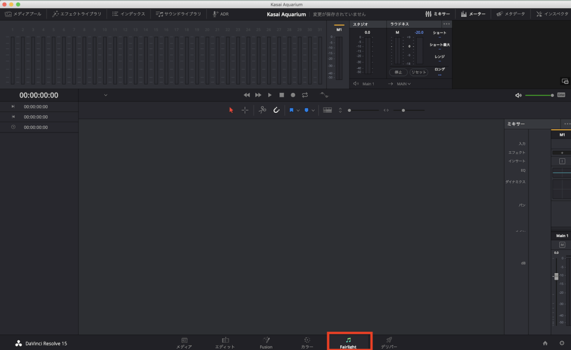The image size is (571, 350).
Task: Click the M1 fader handle
Action: [556, 277]
